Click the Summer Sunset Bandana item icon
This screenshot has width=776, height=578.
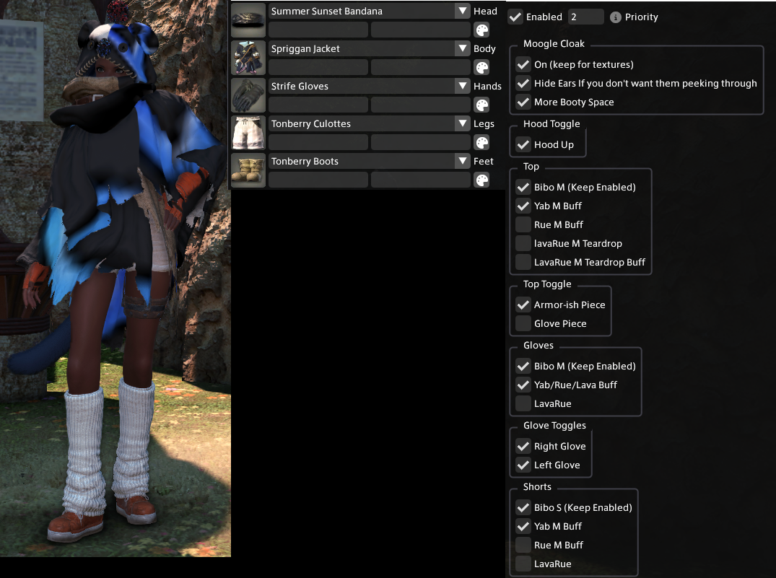(x=248, y=20)
